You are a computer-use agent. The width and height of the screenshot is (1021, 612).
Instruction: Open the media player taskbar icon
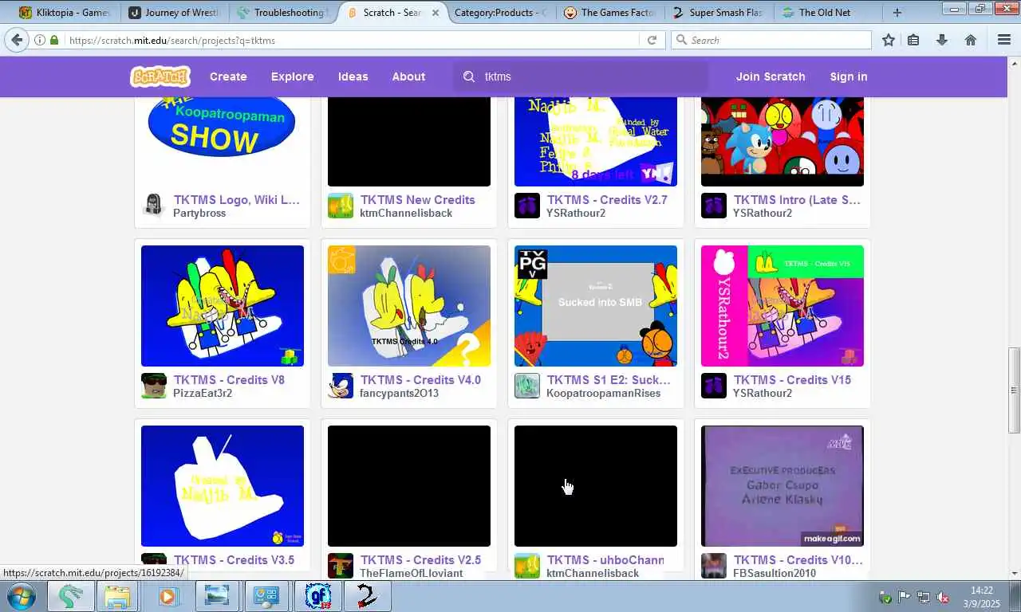click(168, 596)
